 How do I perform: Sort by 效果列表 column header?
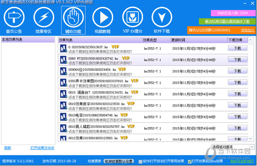tap(100, 40)
